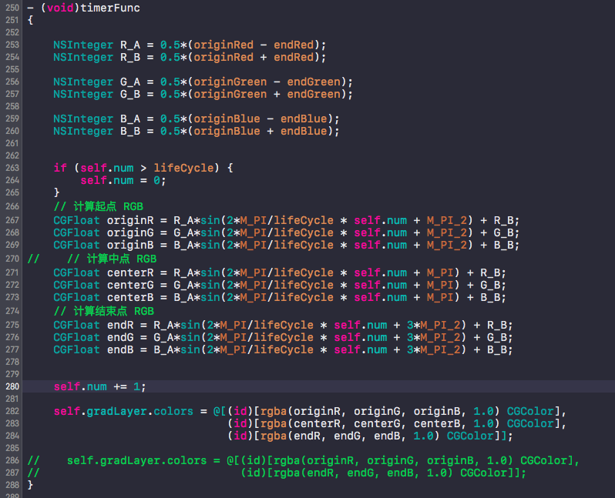Click the endG variable declaration

pyautogui.click(x=120, y=338)
